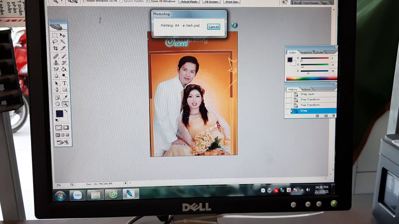Click the Actual Pixels button
Screen dimensions: 399x224
[x=189, y=2]
